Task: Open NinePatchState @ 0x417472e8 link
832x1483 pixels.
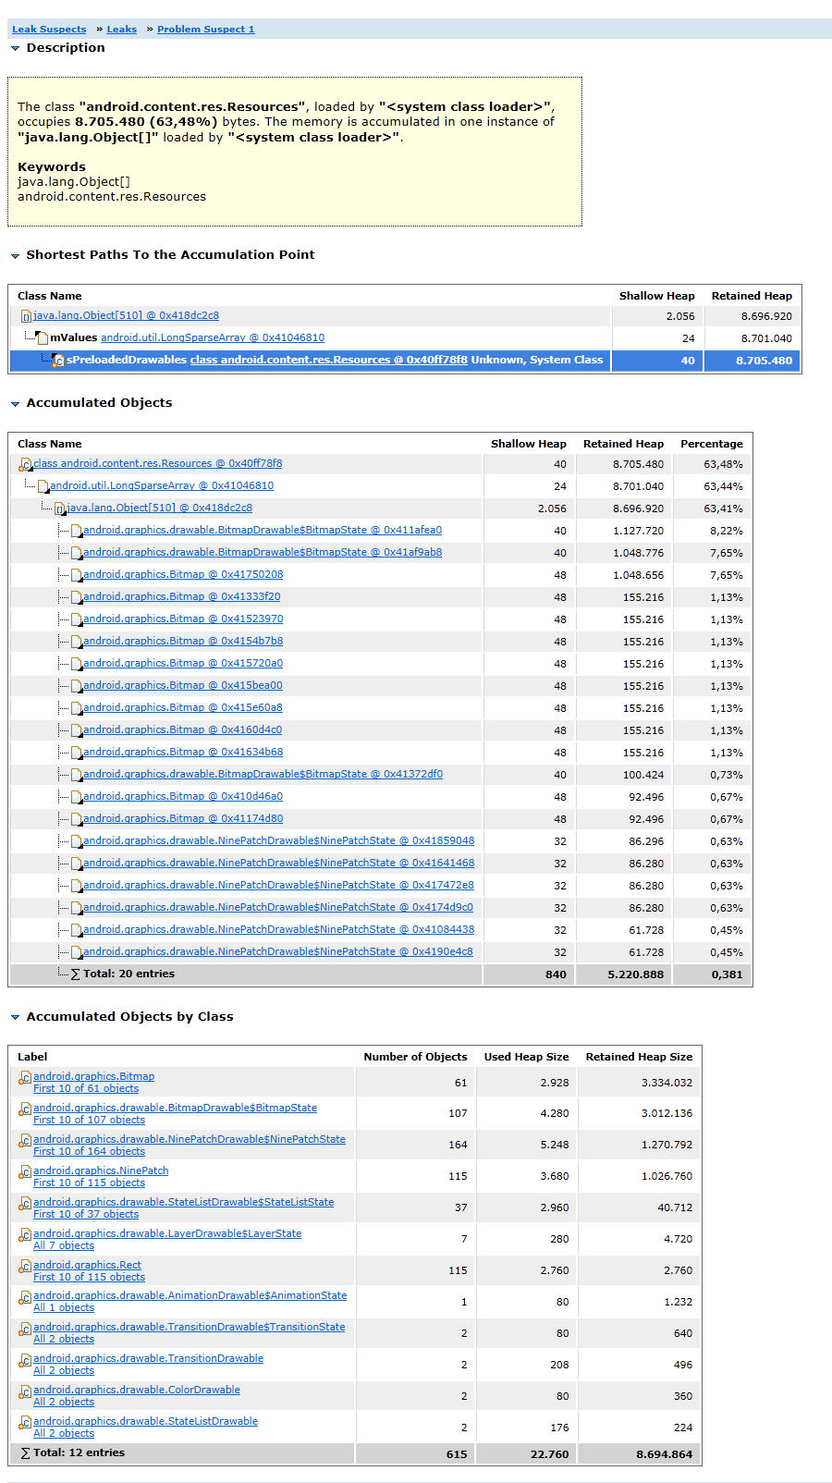Action: coord(278,885)
